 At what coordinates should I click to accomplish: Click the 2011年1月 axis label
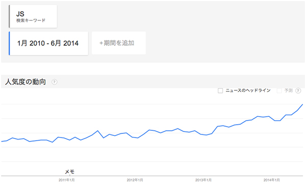[66, 180]
